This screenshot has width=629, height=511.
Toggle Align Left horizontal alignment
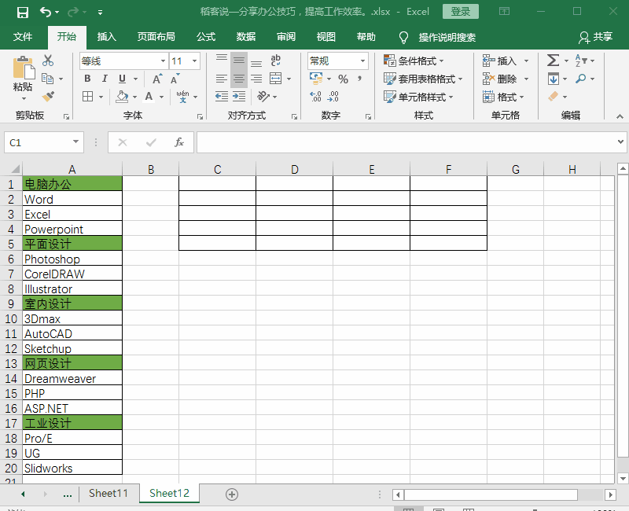click(222, 79)
